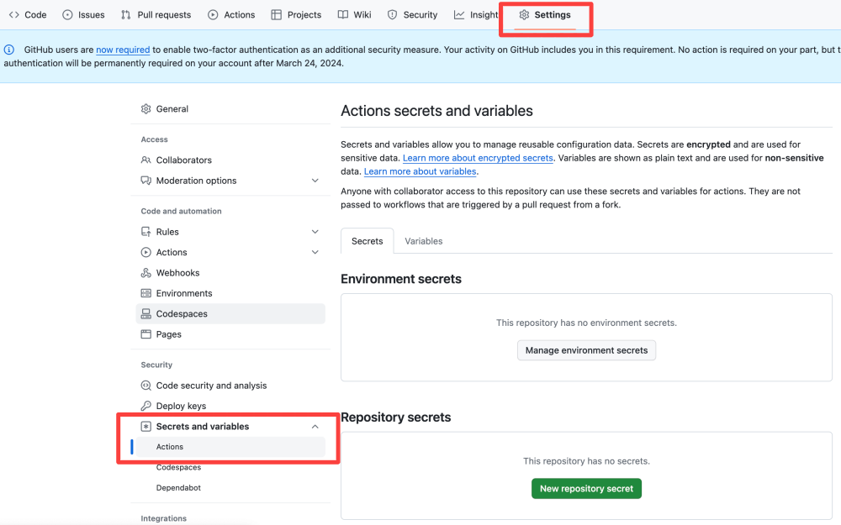Expand Moderation options chevron

click(315, 181)
